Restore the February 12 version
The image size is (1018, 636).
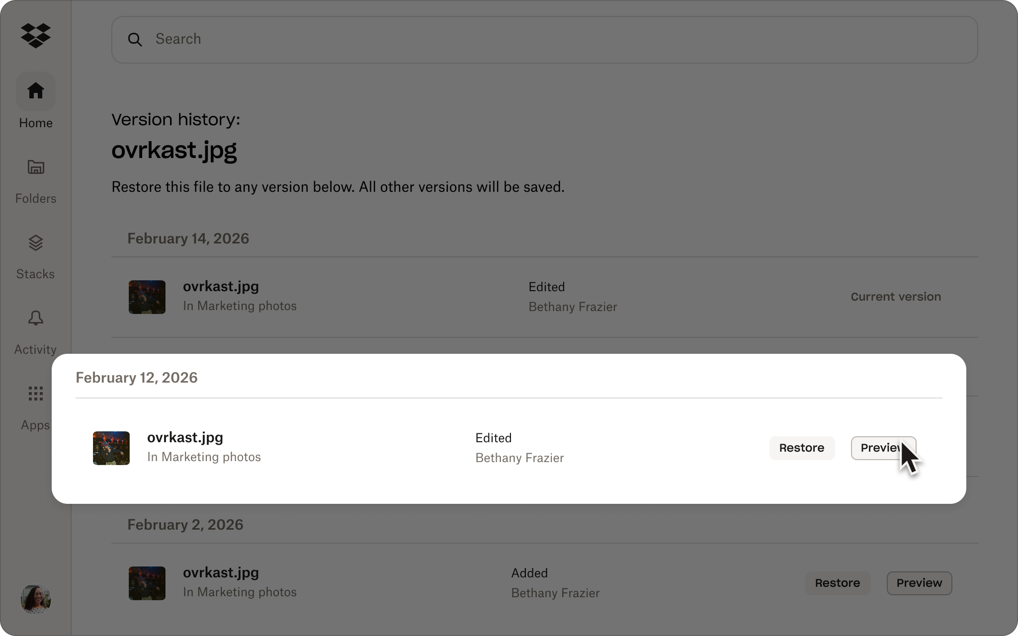[801, 448]
